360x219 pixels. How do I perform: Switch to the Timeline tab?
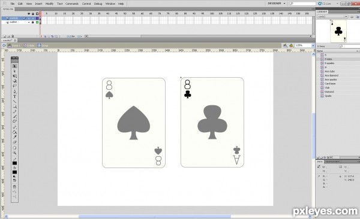tap(8, 9)
